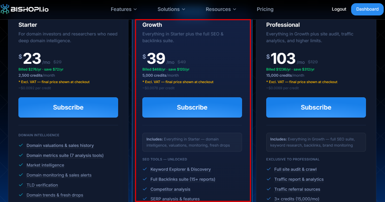385x202 pixels.
Task: Open the Resources dropdown menu
Action: [221, 9]
